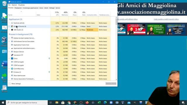
Task: Expand the OBS Studio (2) process group
Action: tap(9, 30)
